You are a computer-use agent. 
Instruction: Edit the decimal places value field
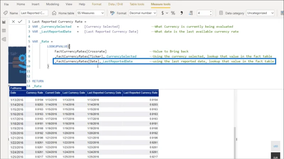203,13
